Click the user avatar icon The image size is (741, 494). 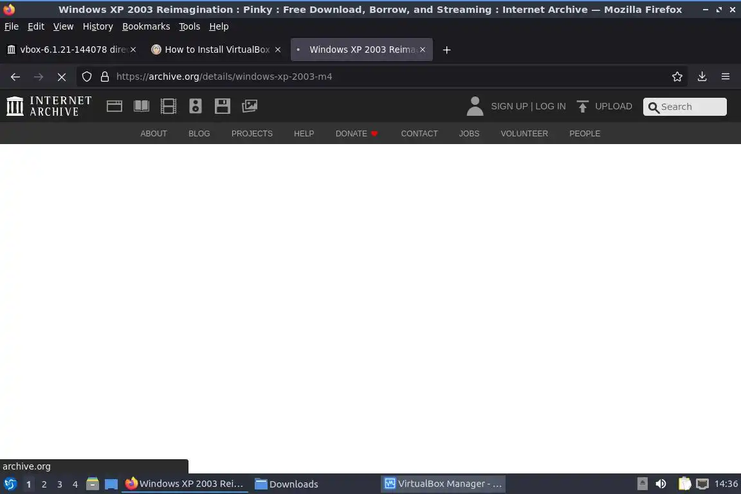click(x=475, y=106)
